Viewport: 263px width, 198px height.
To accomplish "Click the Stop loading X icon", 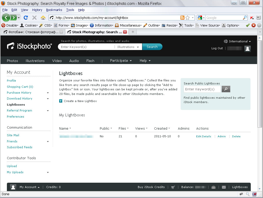I will pyautogui.click(x=34, y=17).
